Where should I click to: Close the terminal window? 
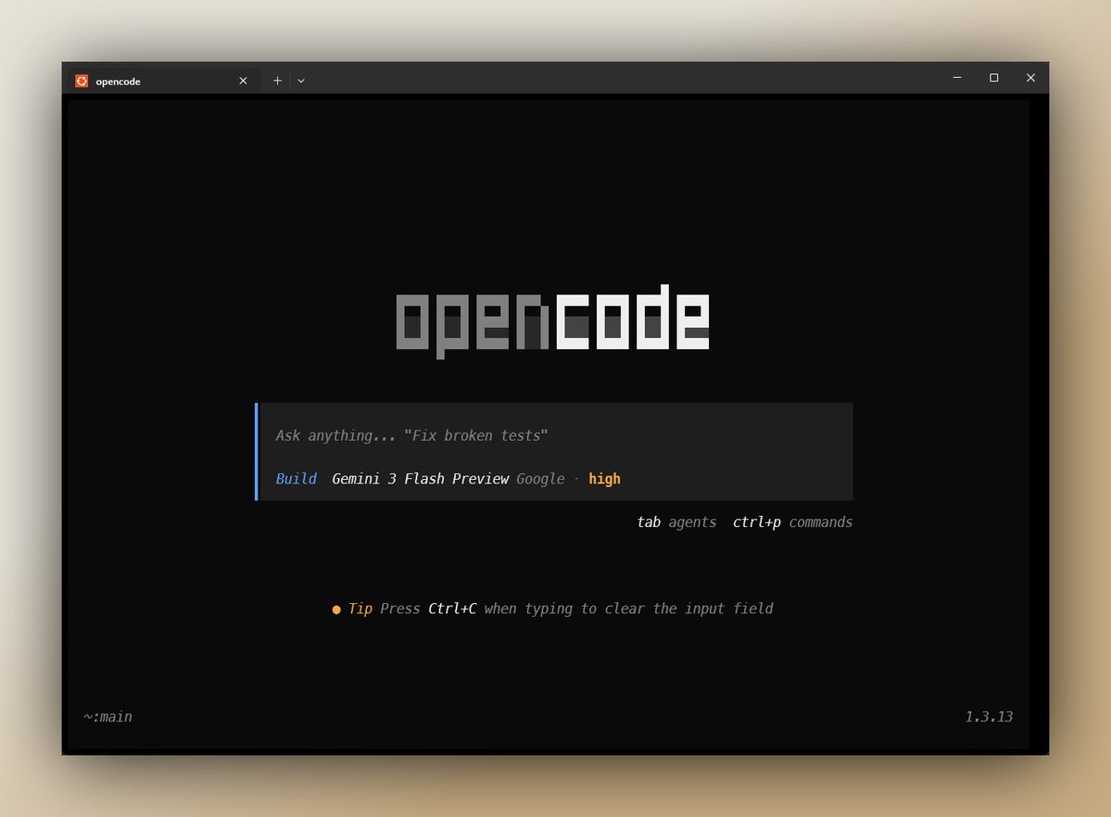click(x=1031, y=78)
